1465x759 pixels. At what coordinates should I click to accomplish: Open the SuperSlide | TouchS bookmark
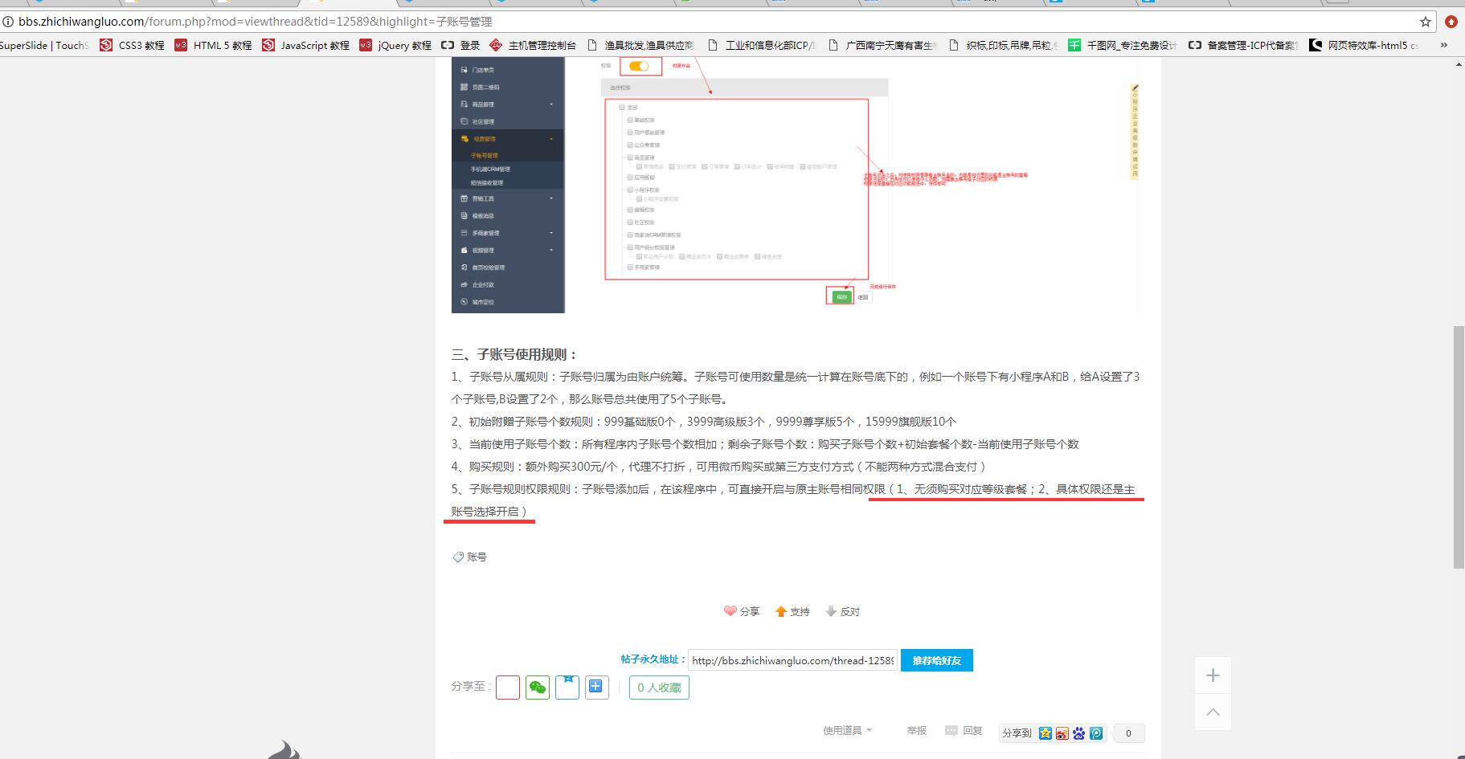point(44,45)
